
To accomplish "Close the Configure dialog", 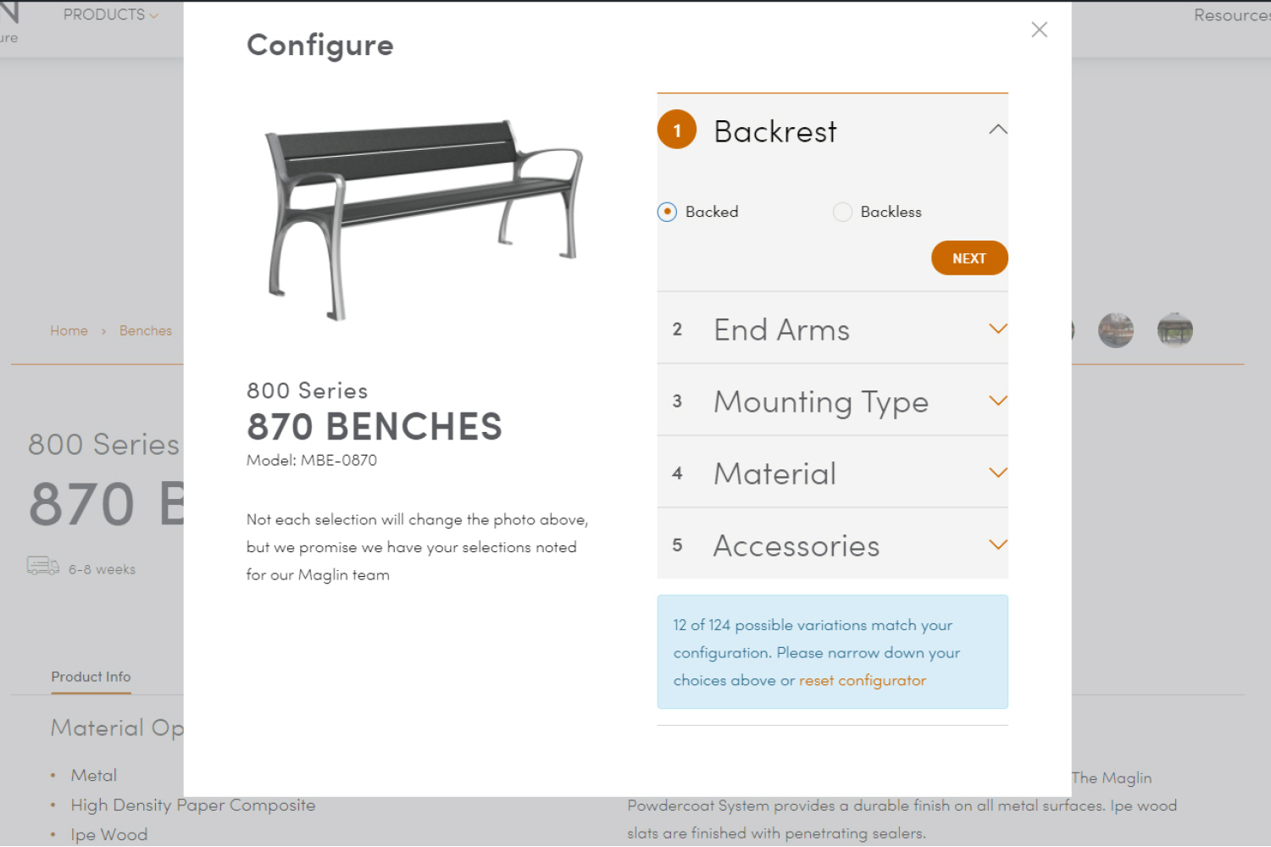I will tap(1040, 30).
